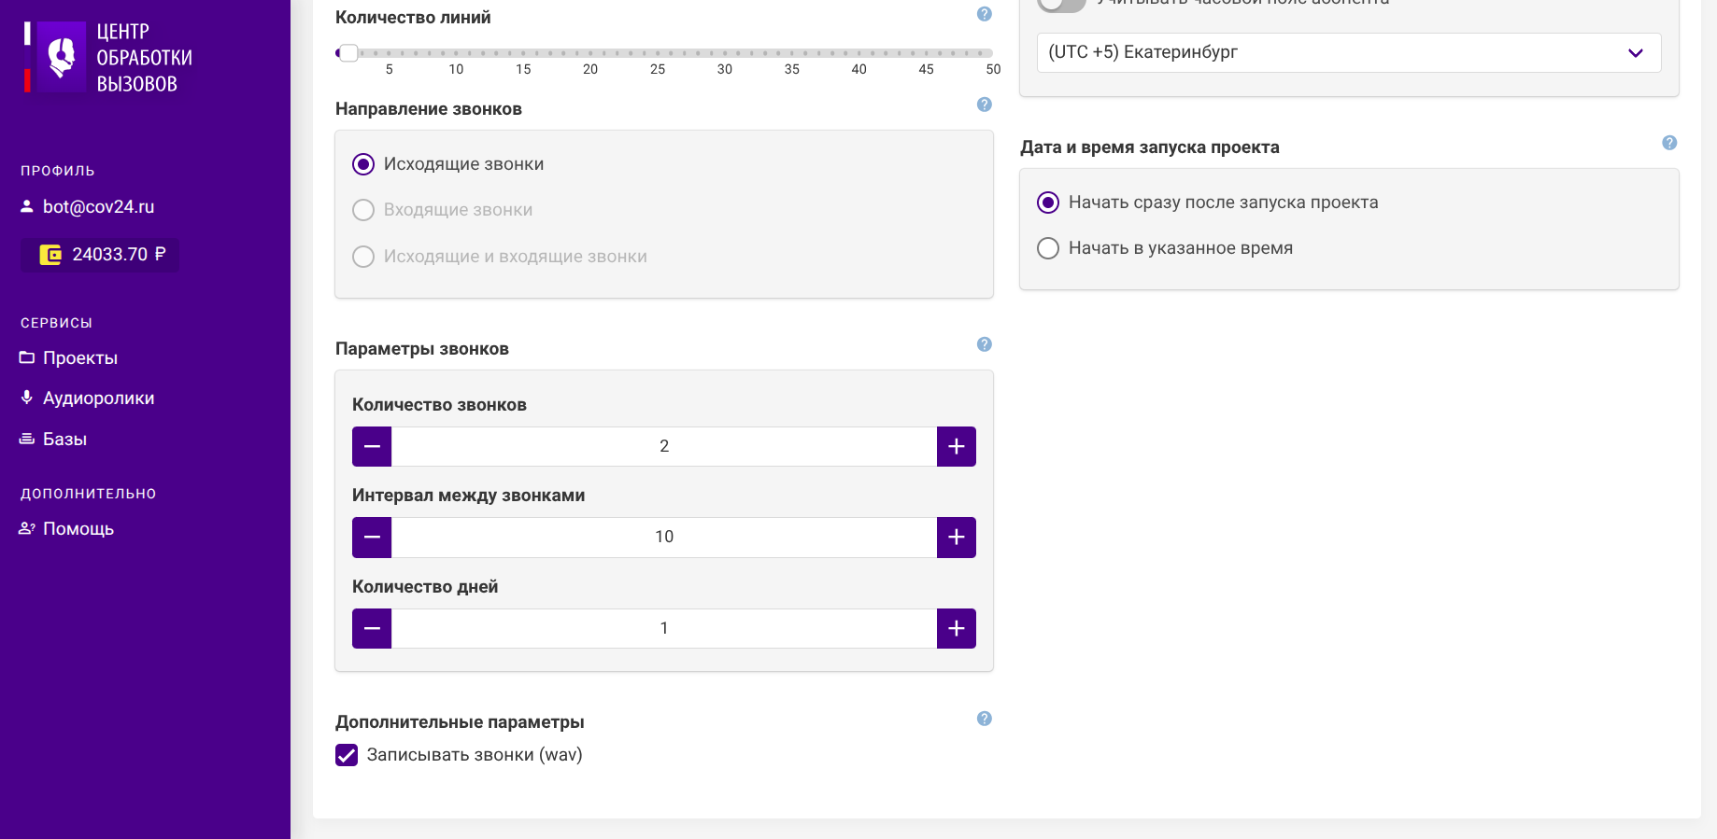Open Аудиоролики in the sidebar

tap(99, 399)
